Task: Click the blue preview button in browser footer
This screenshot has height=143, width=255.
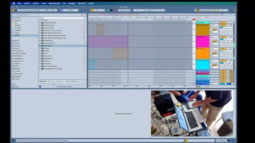Action: 40,87
